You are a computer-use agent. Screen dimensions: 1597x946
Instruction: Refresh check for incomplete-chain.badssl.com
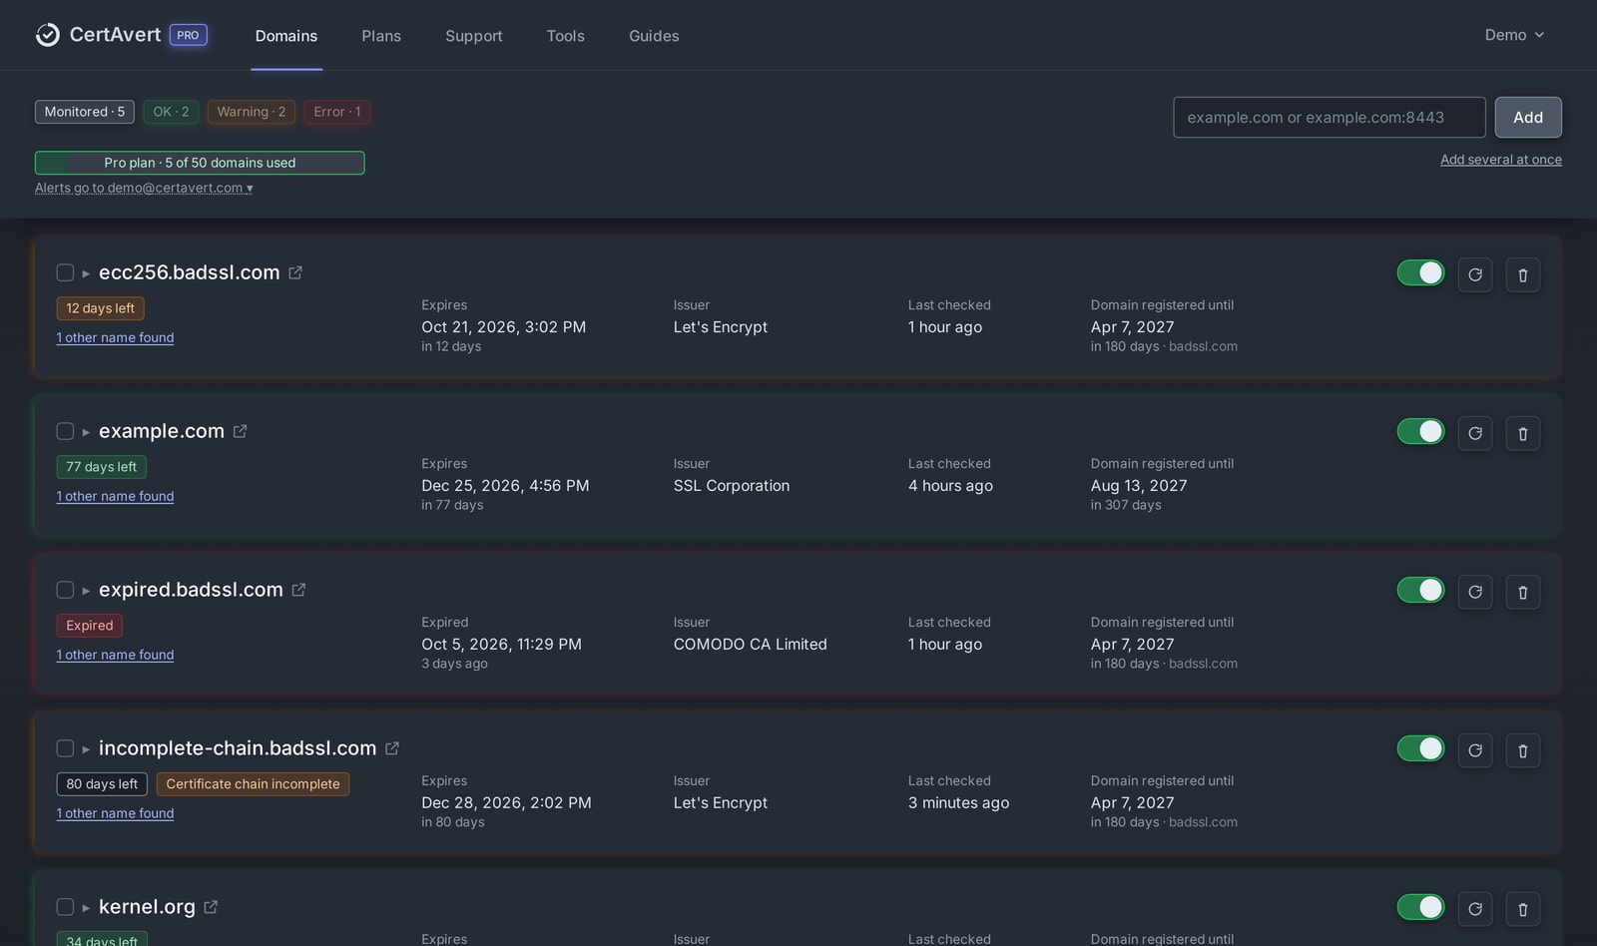pyautogui.click(x=1475, y=750)
